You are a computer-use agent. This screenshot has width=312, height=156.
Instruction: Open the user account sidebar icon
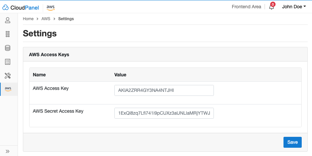tap(8, 20)
